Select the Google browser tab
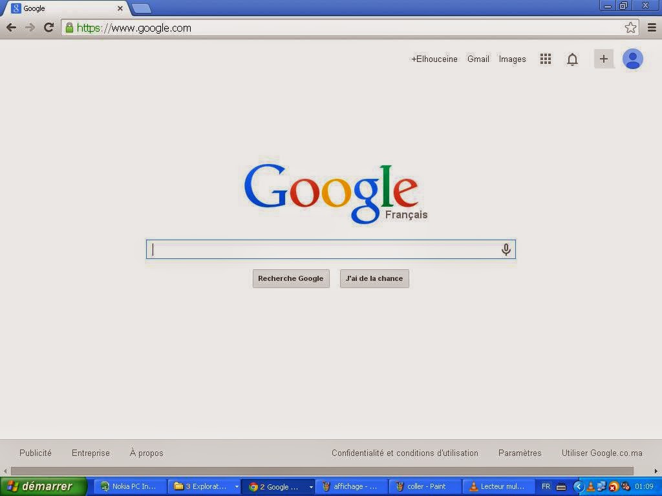Screen dimensions: 662x496 point(65,8)
